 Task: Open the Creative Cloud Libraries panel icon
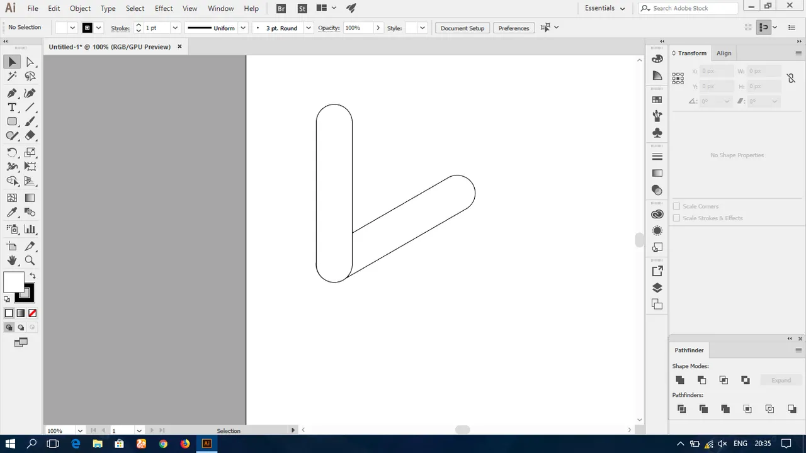pyautogui.click(x=657, y=214)
